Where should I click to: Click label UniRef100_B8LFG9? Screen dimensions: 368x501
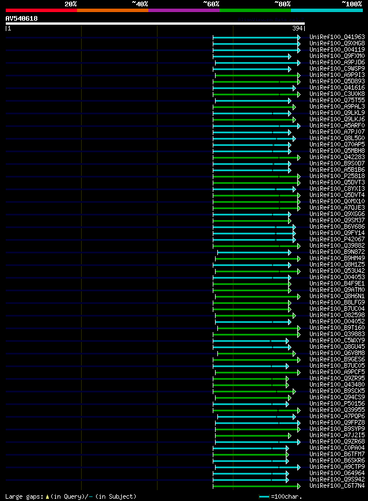tap(337, 303)
